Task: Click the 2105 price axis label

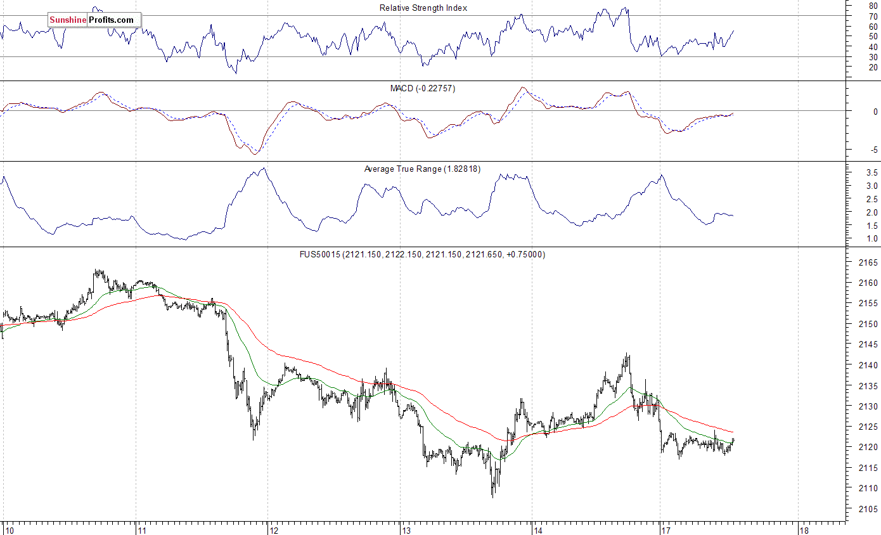Action: click(x=868, y=509)
